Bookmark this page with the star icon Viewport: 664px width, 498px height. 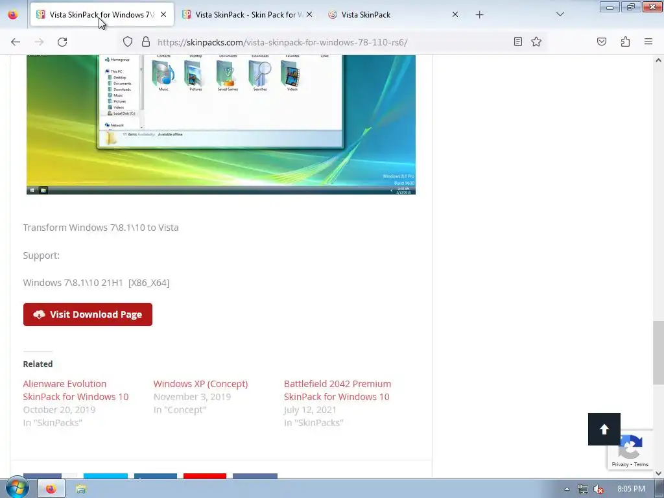pos(536,41)
